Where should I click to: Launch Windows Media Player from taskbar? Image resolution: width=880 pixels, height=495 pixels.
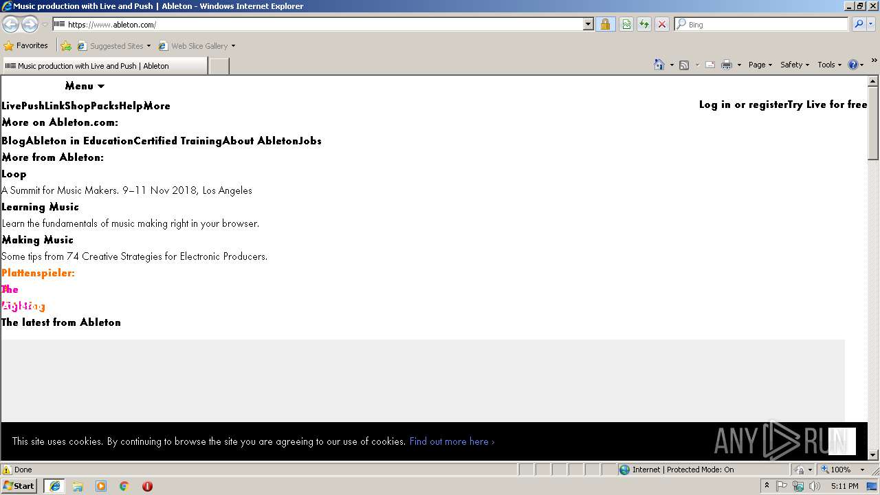[x=101, y=486]
